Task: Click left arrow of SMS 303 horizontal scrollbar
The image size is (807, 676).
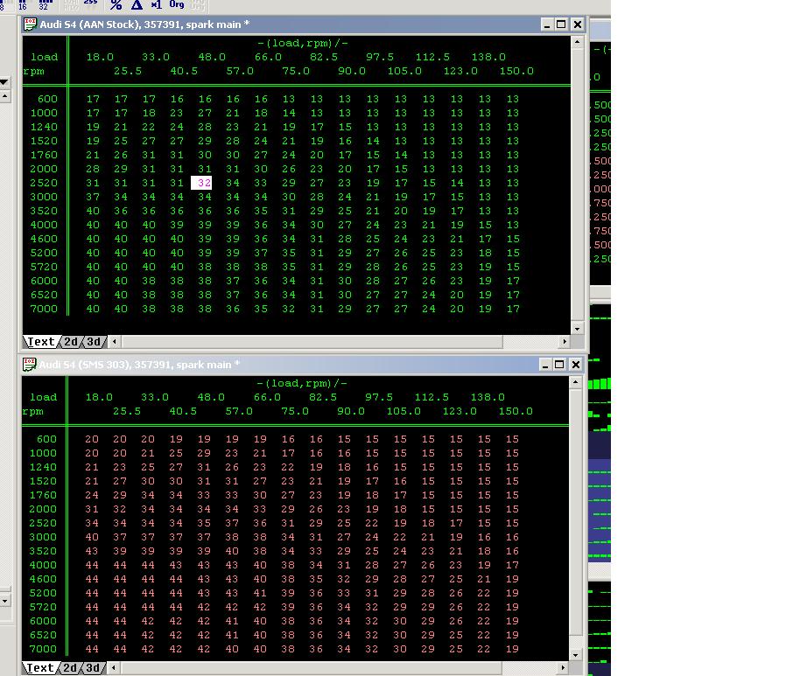Action: click(113, 668)
